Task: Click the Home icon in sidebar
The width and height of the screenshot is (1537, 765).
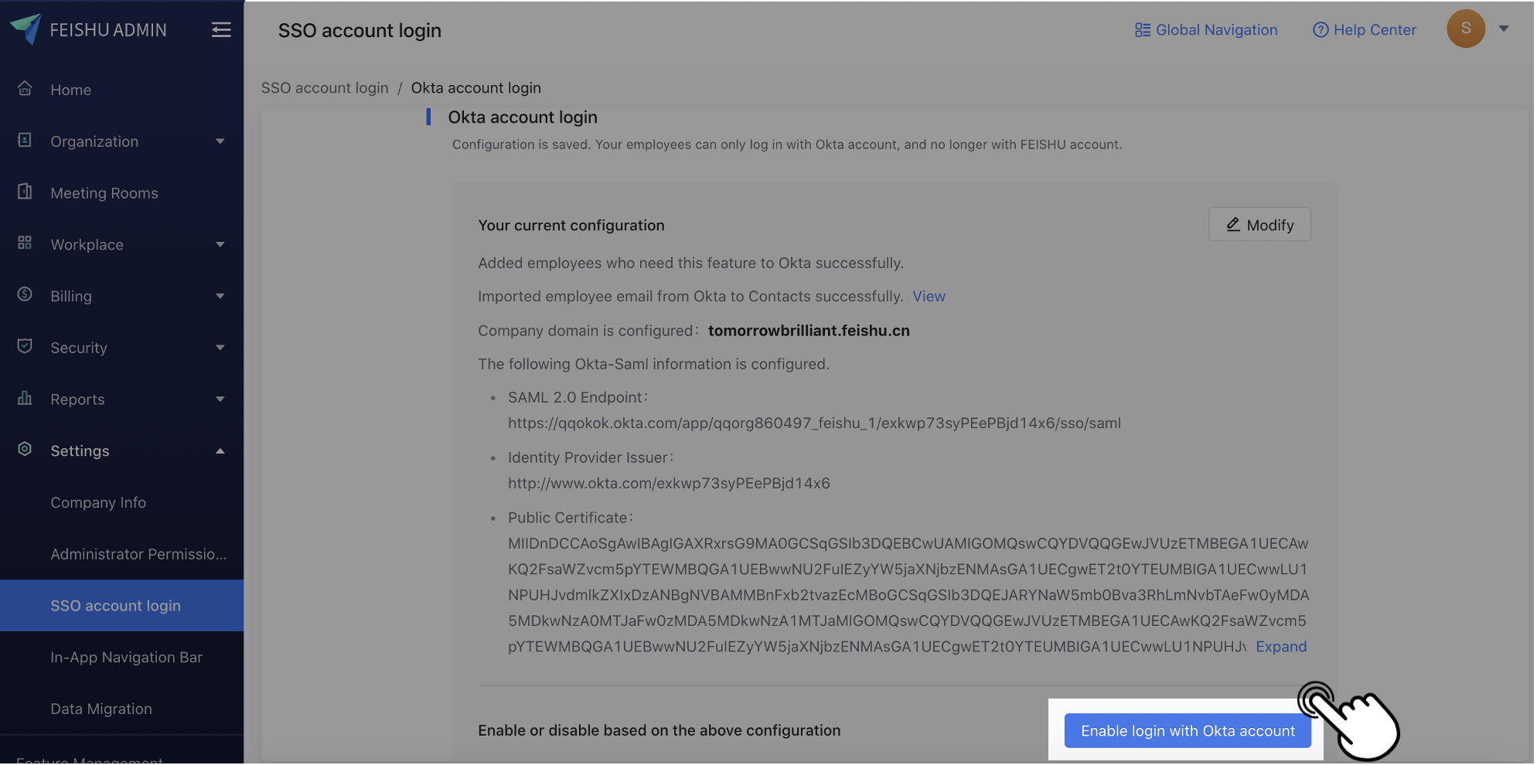Action: (24, 89)
